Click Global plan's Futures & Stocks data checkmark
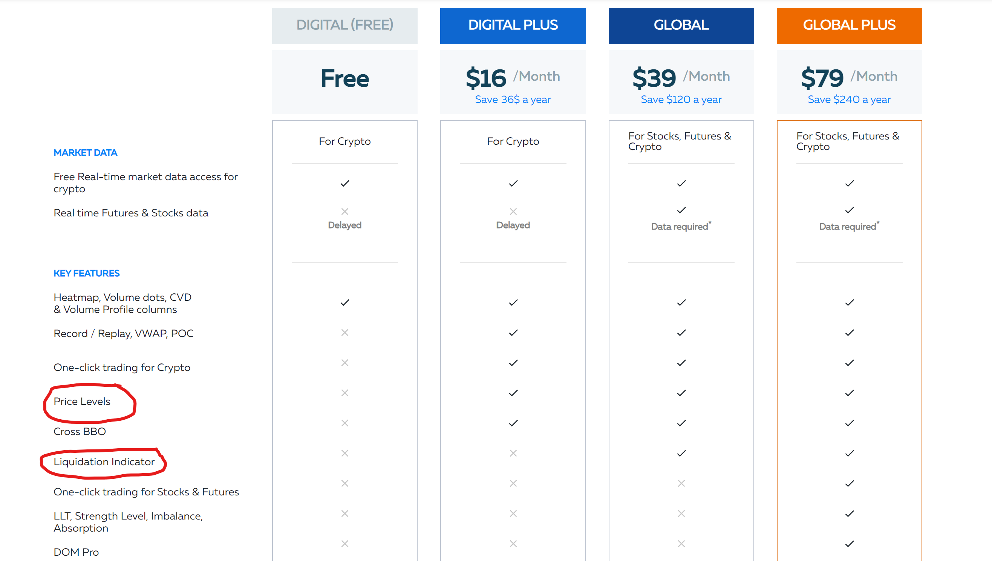Viewport: 992px width, 561px height. pyautogui.click(x=681, y=210)
